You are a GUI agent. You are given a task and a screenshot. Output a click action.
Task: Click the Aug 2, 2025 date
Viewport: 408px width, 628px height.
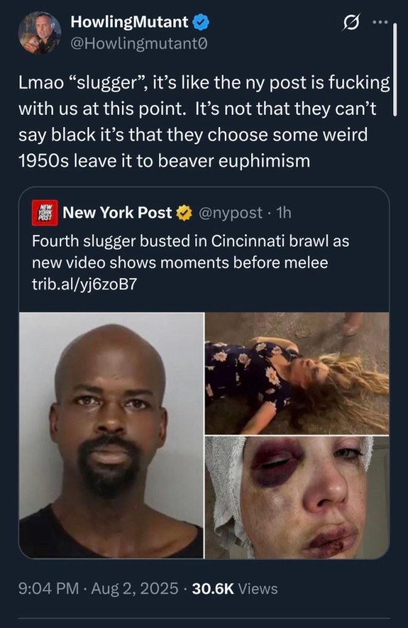(135, 589)
